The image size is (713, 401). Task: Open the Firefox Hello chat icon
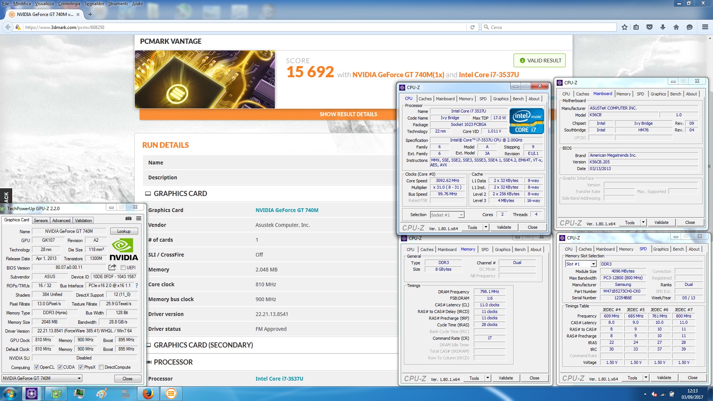point(690,27)
